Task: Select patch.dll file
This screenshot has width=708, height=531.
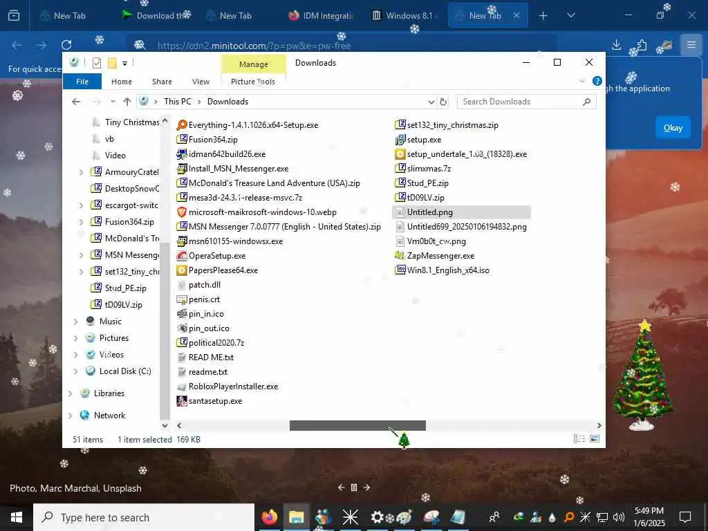Action: click(198, 285)
